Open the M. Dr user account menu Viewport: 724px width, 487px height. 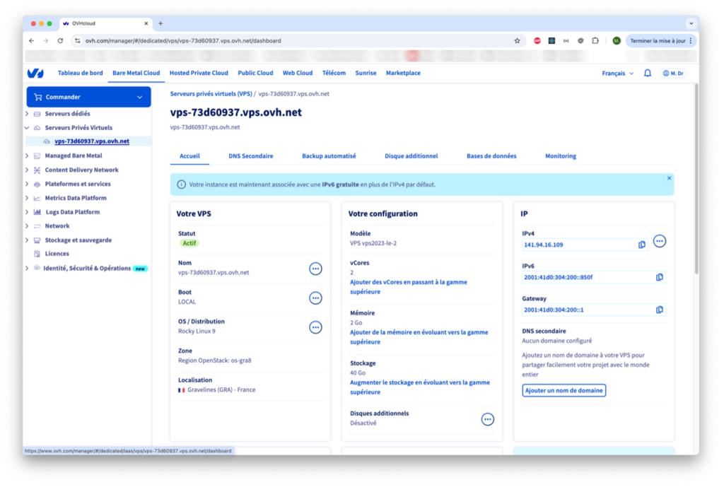point(673,73)
